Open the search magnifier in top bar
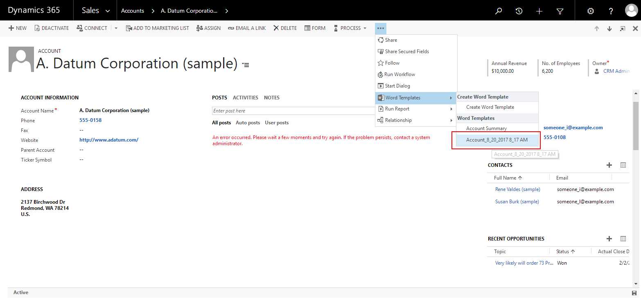 tap(499, 11)
